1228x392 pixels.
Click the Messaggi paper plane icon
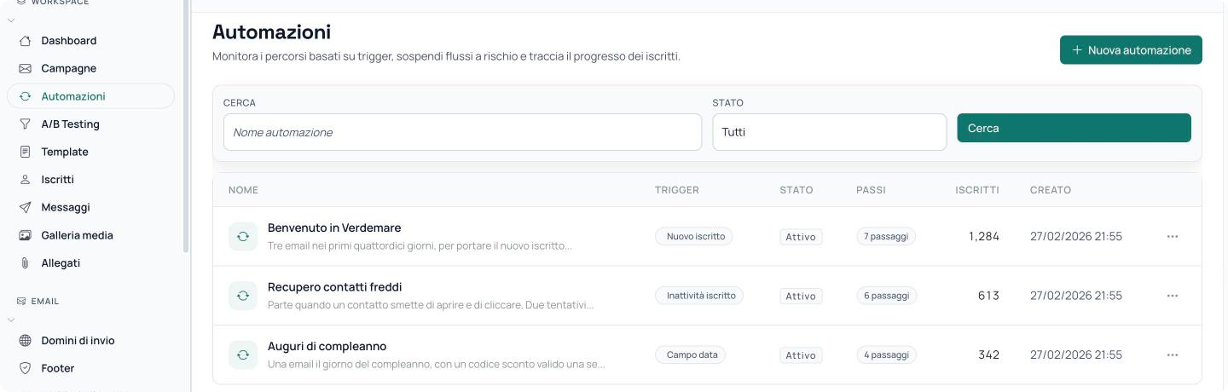point(25,207)
